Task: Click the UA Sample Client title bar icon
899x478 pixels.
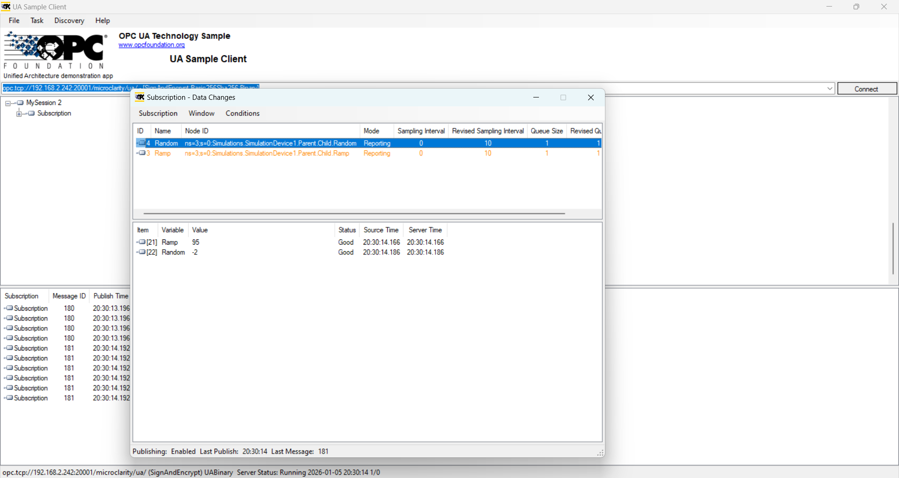Action: (x=6, y=7)
